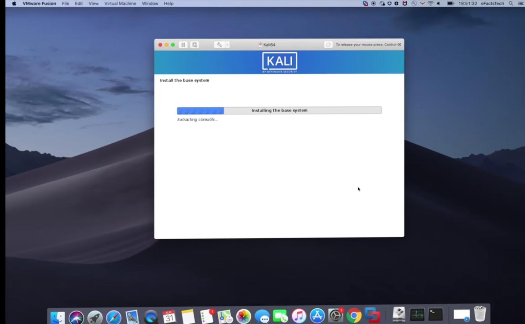Open the Edit menu
This screenshot has height=324, width=525.
(x=79, y=3)
